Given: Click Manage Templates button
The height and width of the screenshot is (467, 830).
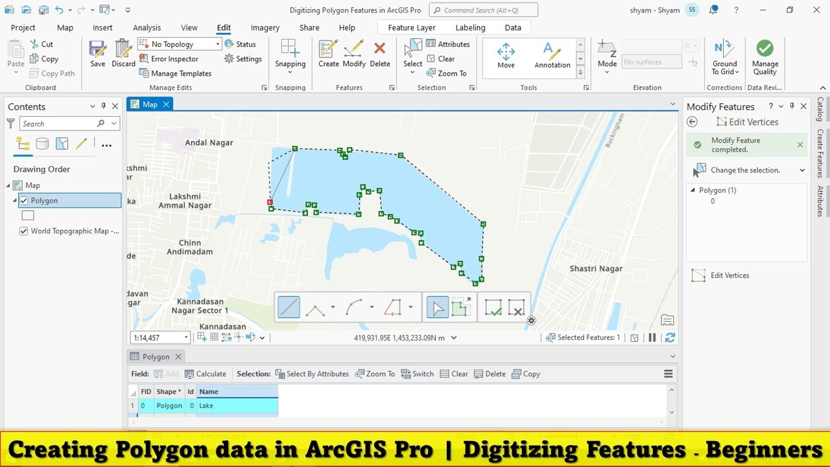Looking at the screenshot, I should tap(176, 73).
